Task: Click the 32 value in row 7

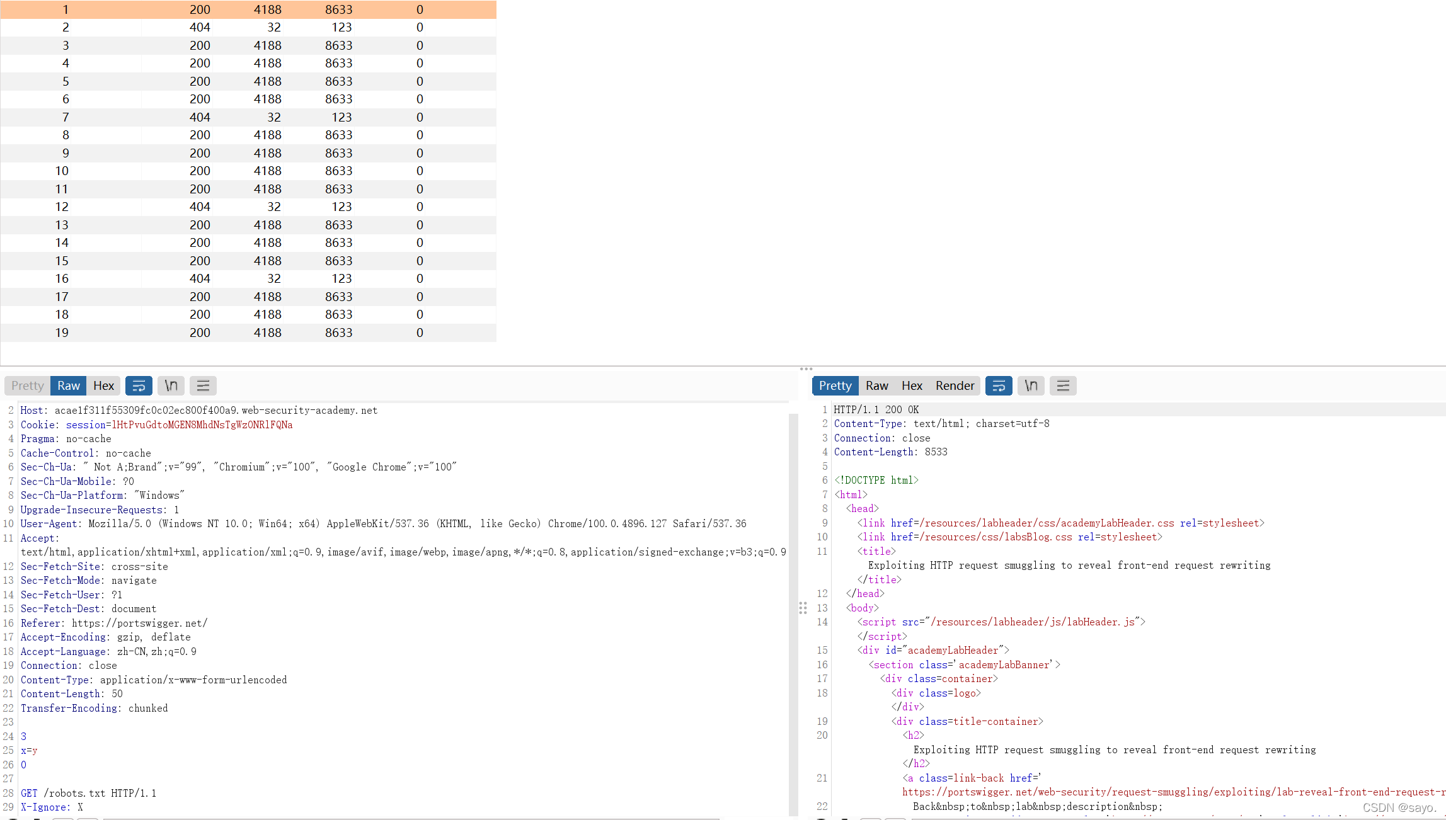Action: point(274,117)
